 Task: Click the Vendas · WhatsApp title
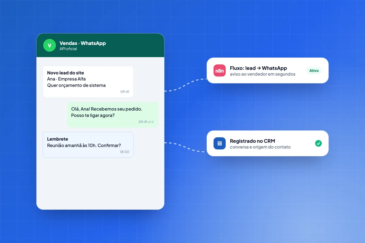(x=83, y=43)
